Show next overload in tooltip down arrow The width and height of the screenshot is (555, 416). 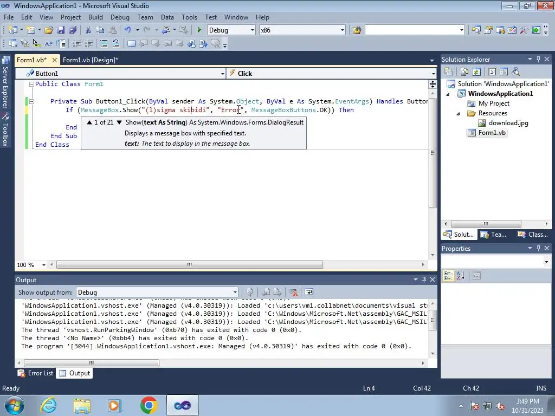(x=119, y=122)
